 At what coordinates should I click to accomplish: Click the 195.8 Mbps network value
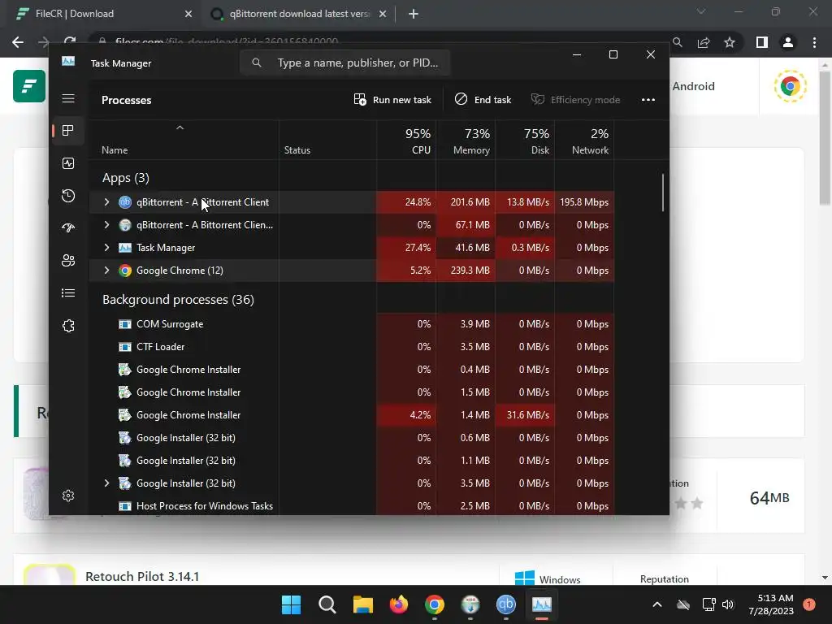click(x=584, y=202)
